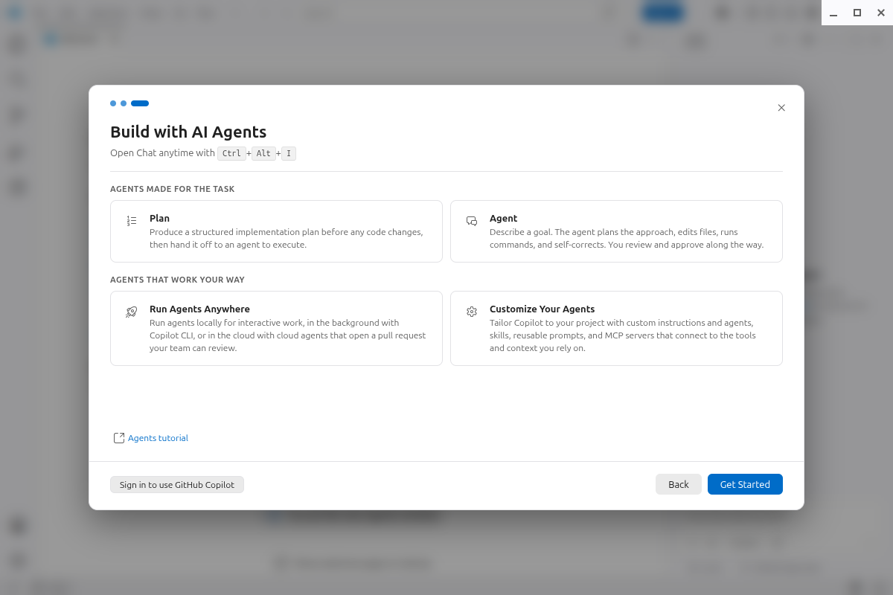The width and height of the screenshot is (893, 595).
Task: Select the Plan card title
Action: click(x=159, y=219)
